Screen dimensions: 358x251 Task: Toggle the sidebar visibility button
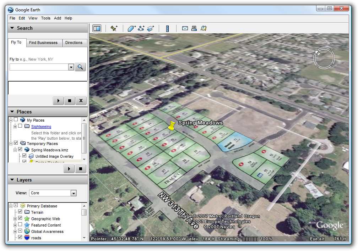click(97, 28)
